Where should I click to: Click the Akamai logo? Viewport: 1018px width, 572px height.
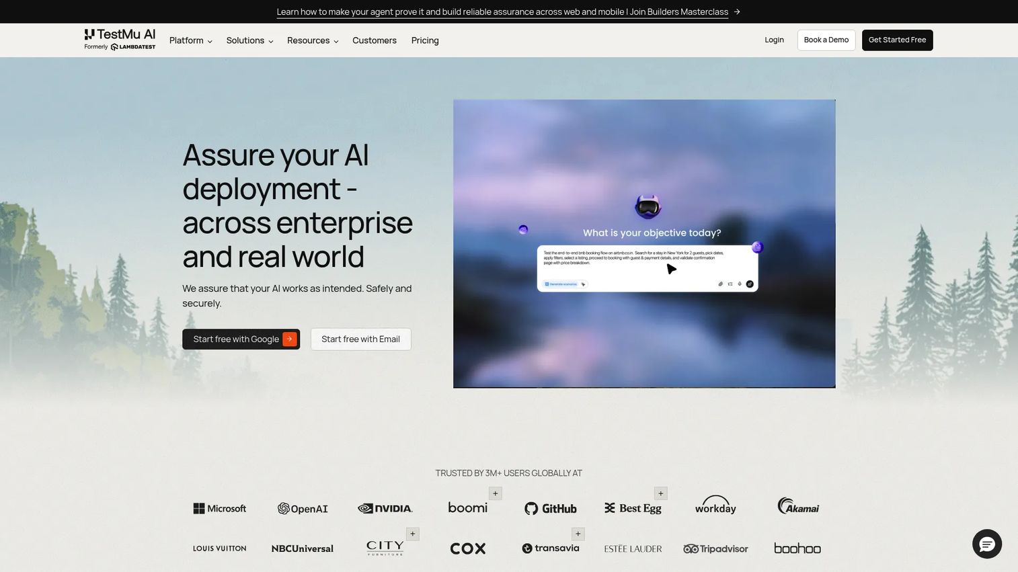[798, 506]
